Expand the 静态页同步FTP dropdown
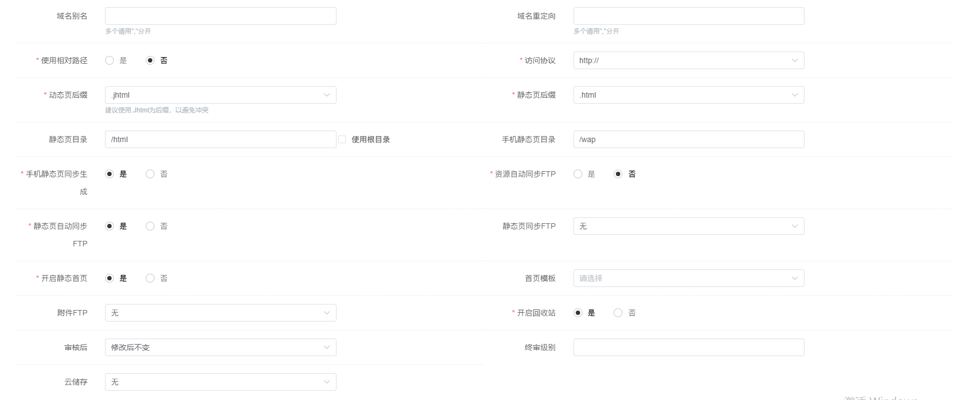 click(x=688, y=226)
